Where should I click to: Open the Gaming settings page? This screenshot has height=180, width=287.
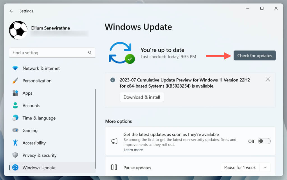(x=30, y=131)
